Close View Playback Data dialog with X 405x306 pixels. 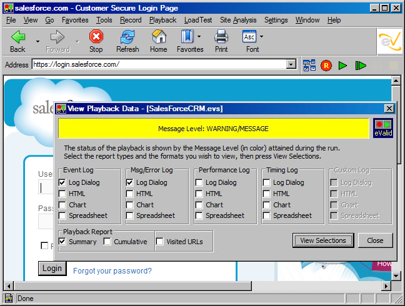pyautogui.click(x=389, y=109)
